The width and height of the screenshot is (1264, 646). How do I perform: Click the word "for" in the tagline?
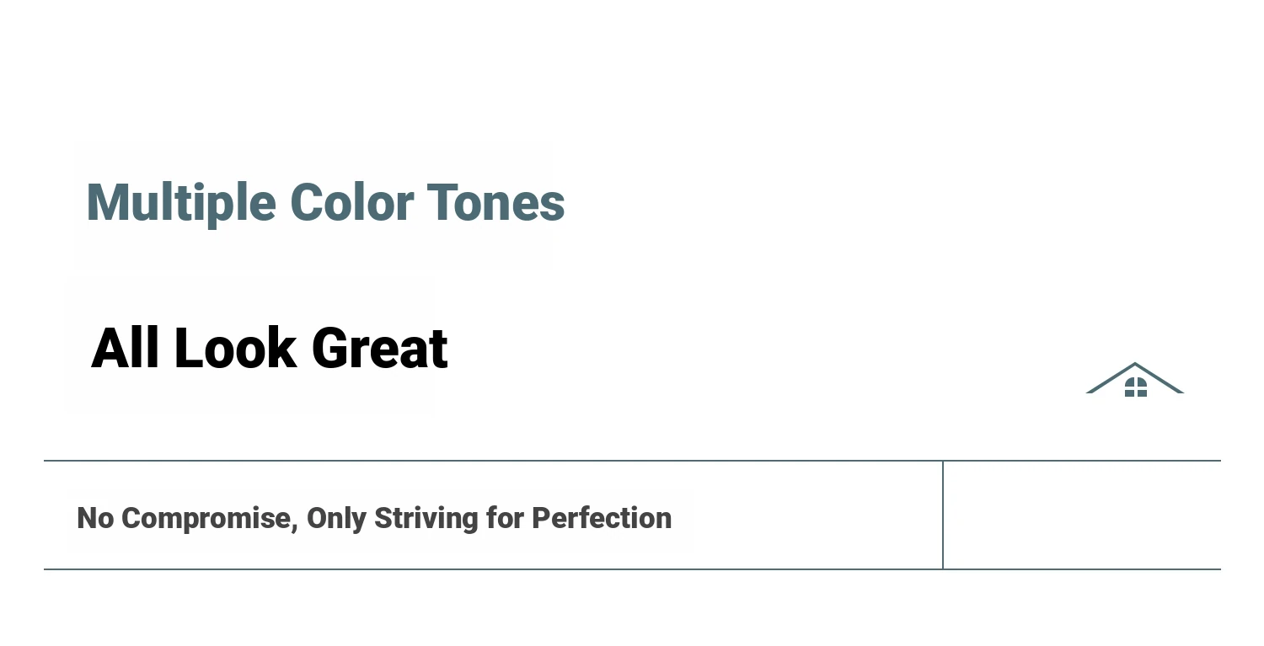[x=506, y=518]
